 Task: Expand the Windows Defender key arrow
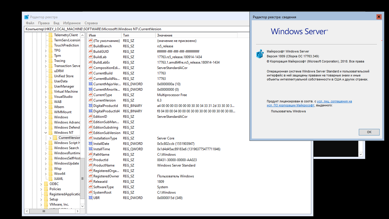(x=46, y=127)
